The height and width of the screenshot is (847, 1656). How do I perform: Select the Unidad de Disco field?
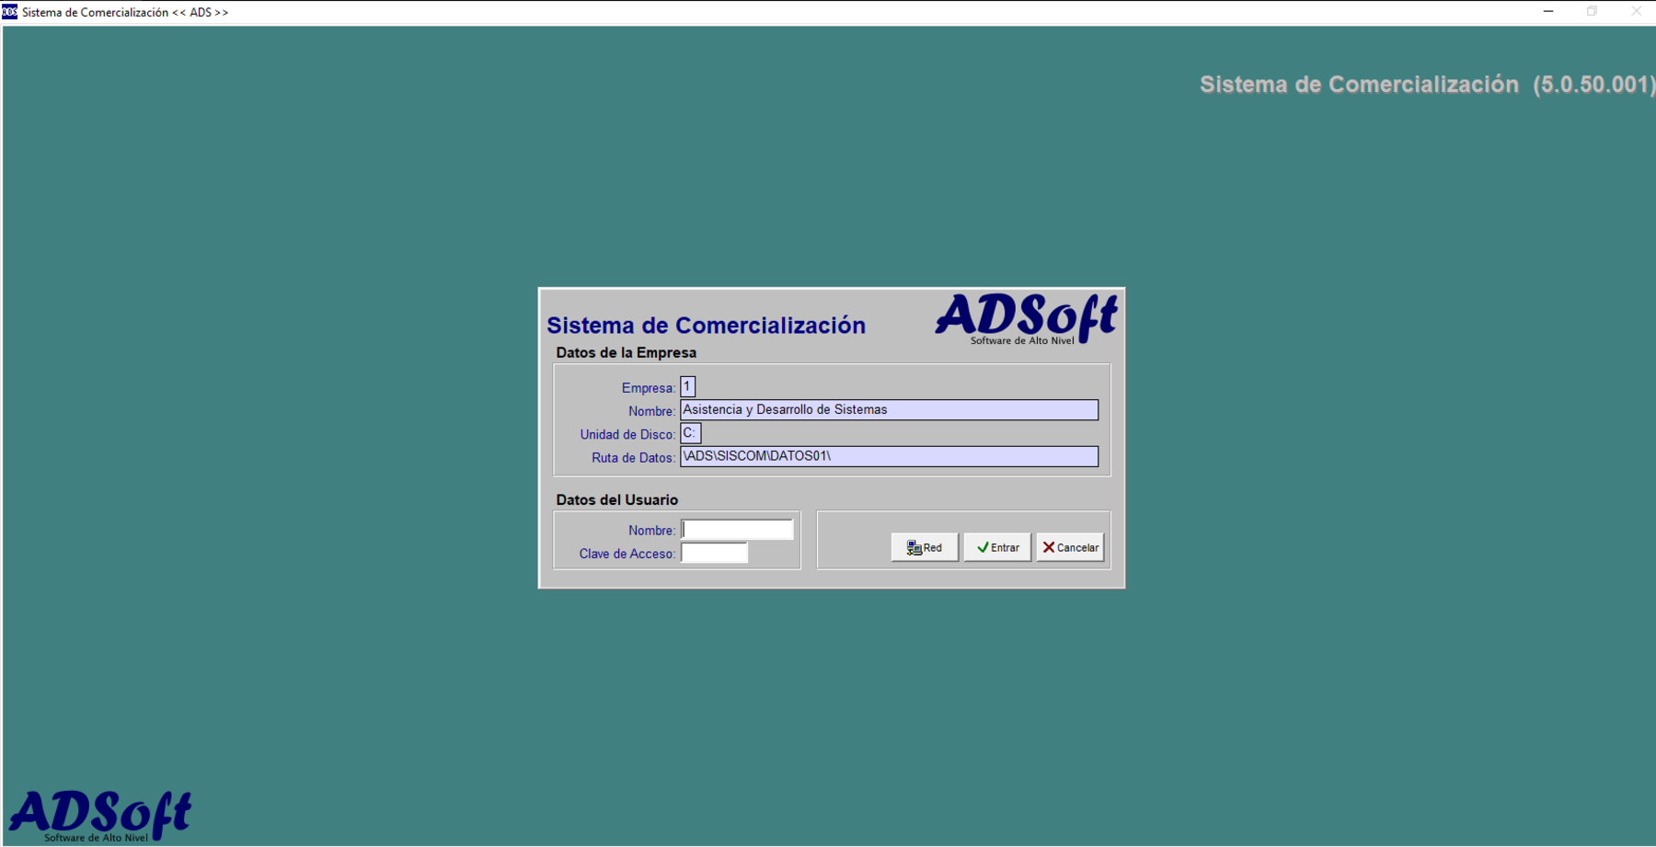click(690, 433)
